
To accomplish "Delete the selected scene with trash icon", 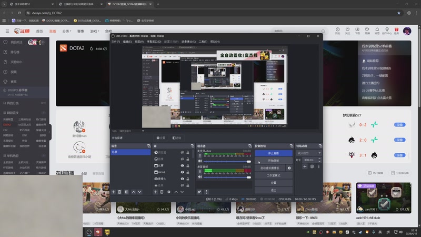I will point(119,192).
